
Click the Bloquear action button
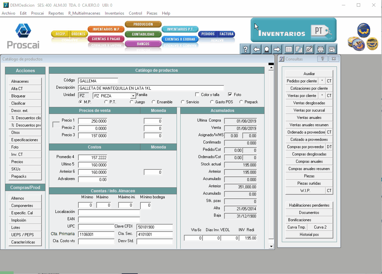click(x=25, y=96)
